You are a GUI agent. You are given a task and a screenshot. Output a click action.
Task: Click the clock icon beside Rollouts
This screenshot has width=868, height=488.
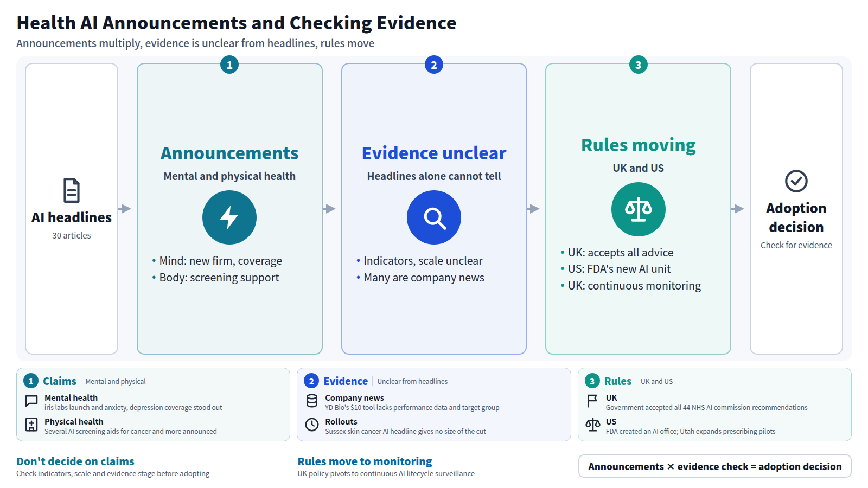coord(312,425)
